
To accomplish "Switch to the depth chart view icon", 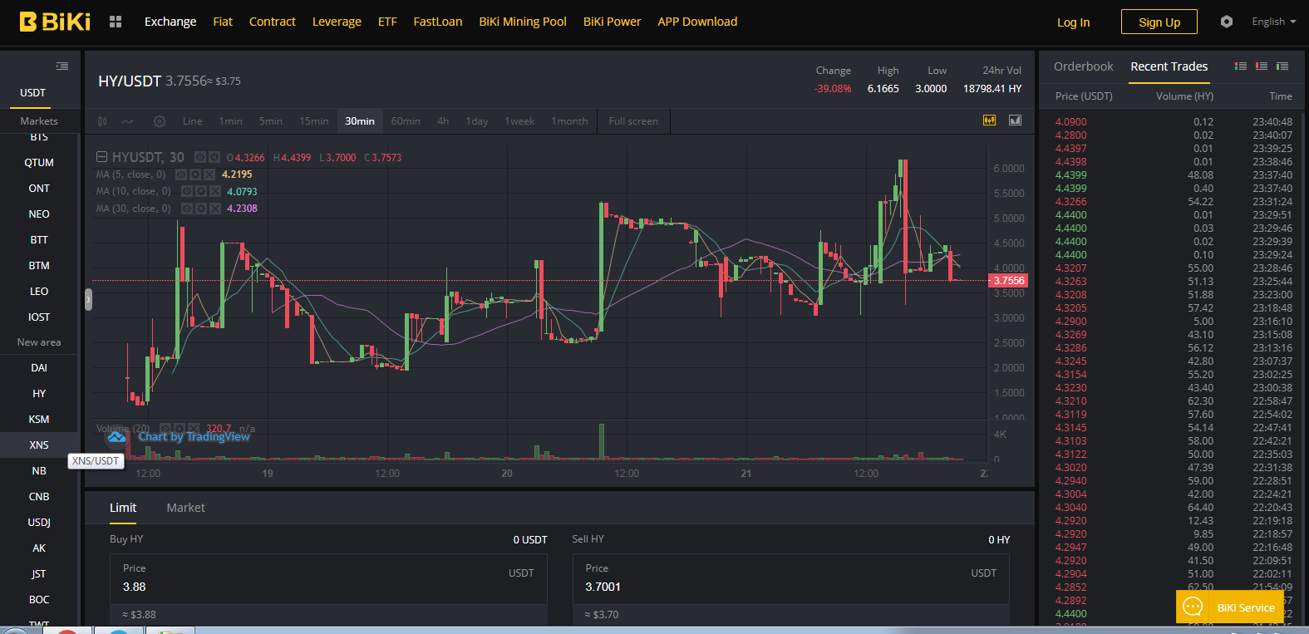I will [1015, 120].
